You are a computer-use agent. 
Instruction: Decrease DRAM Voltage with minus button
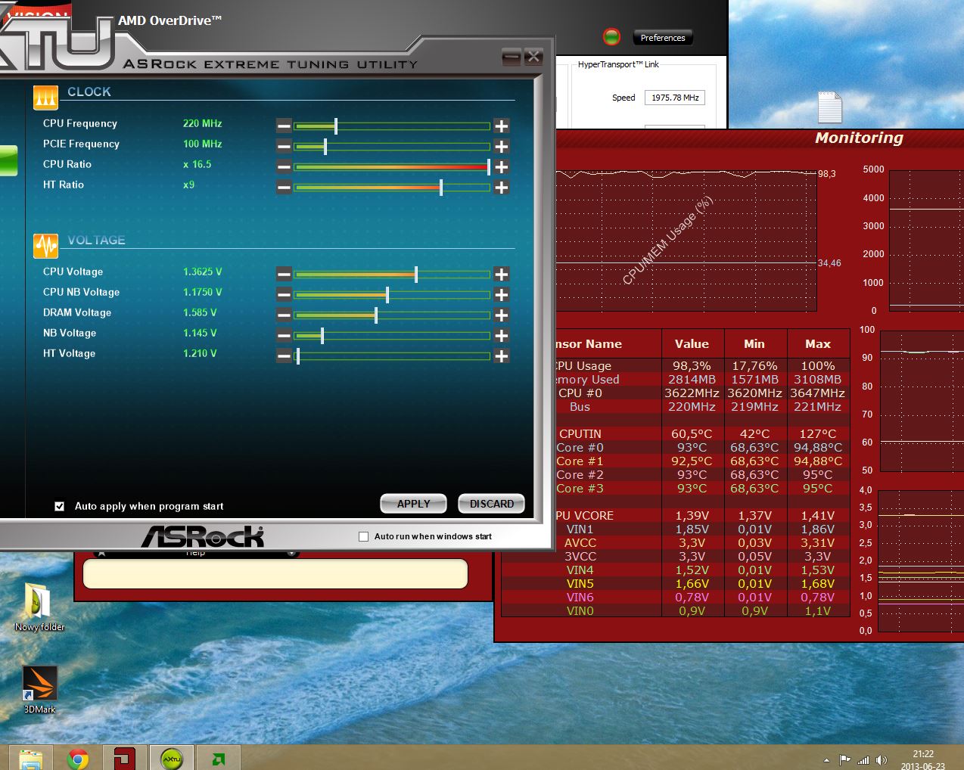284,315
